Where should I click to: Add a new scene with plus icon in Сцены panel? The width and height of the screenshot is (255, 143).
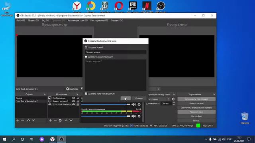coord(18,120)
